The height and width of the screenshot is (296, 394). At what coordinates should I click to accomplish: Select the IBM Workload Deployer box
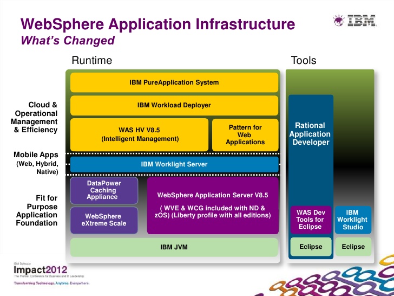coord(174,105)
